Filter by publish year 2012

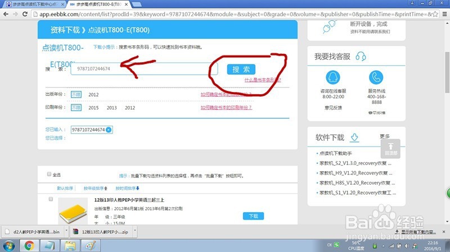(x=93, y=94)
